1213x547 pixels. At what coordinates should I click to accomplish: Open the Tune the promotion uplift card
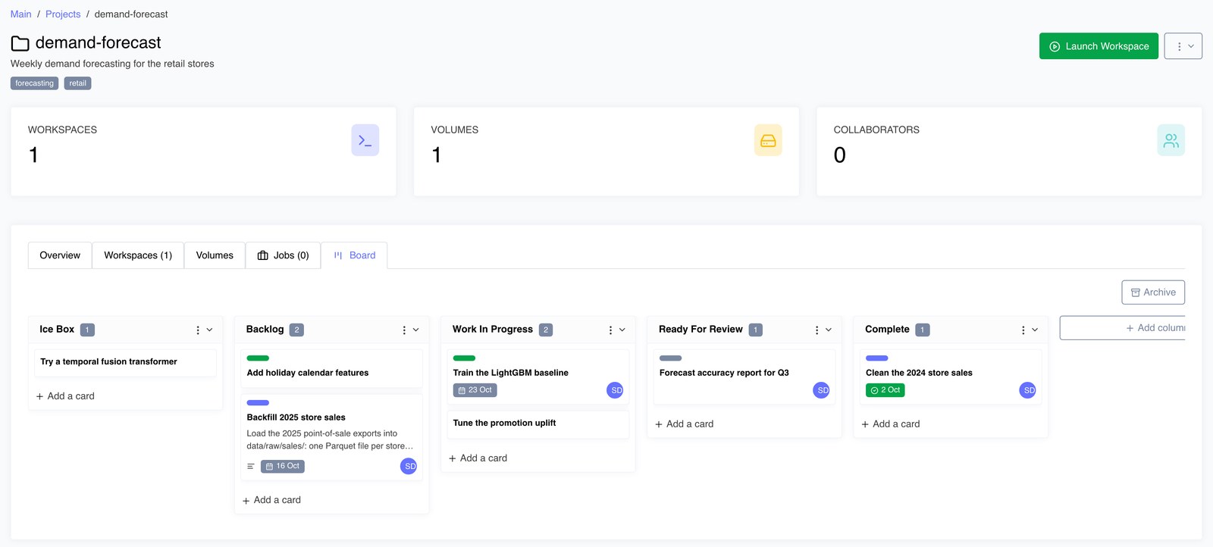538,424
